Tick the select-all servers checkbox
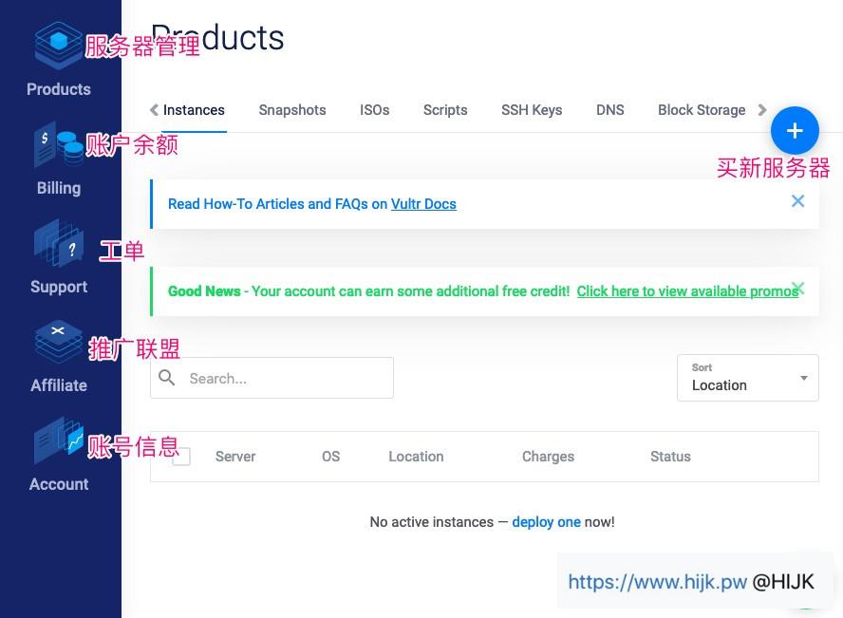 pyautogui.click(x=181, y=457)
